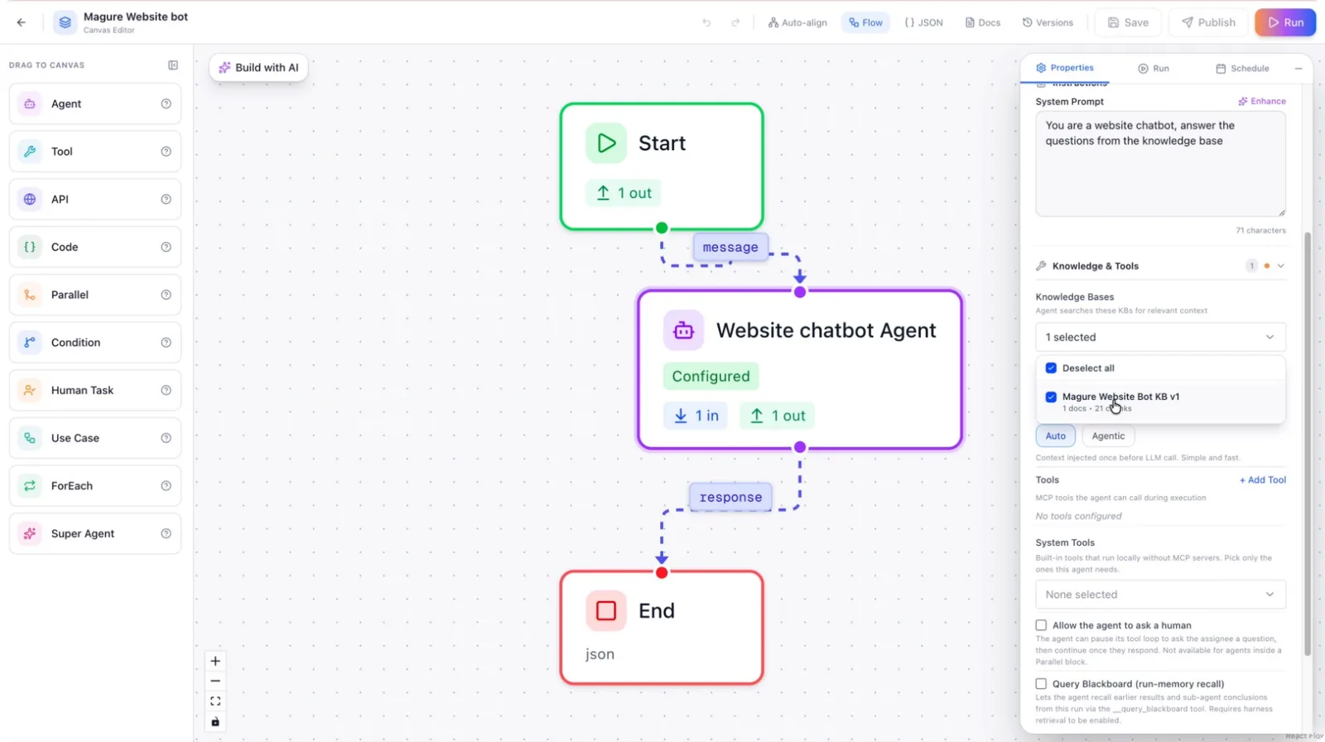The image size is (1325, 742).
Task: Select the Super Agent icon
Action: pos(30,533)
